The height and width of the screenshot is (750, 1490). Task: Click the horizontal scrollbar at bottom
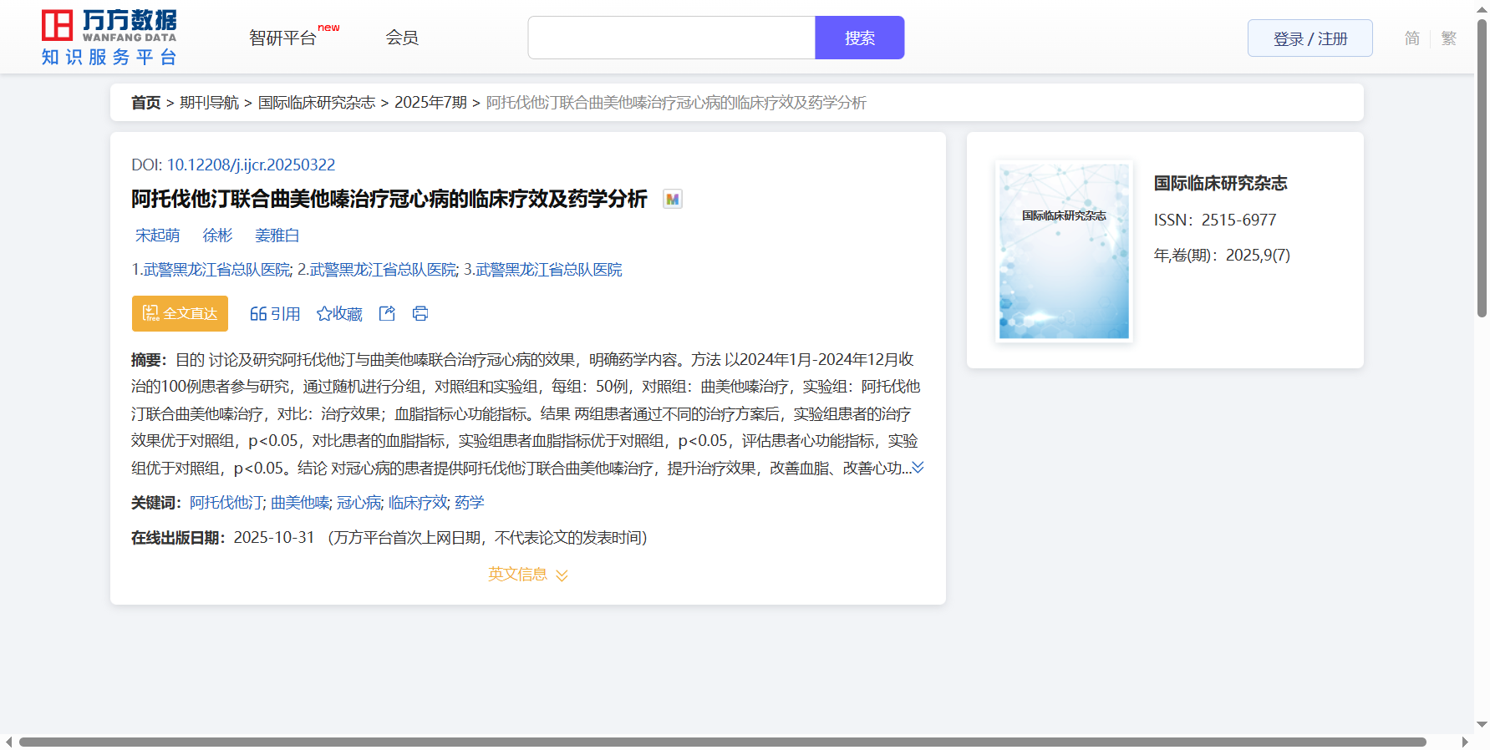(x=722, y=742)
